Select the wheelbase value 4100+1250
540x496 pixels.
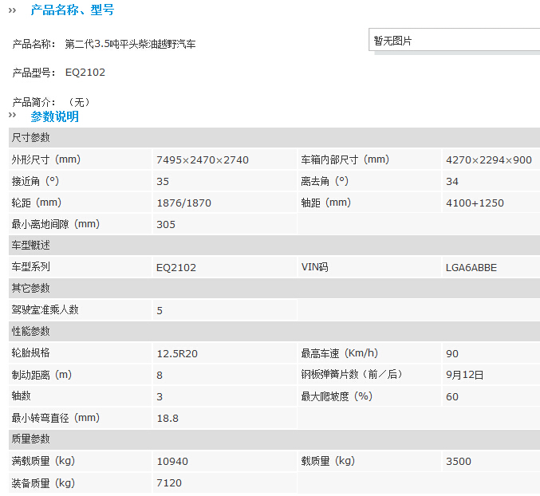(475, 203)
